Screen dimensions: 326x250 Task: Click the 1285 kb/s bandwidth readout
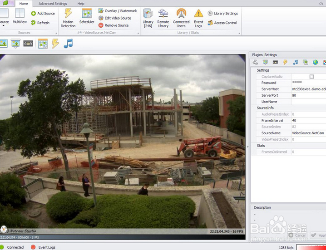pyautogui.click(x=286, y=247)
